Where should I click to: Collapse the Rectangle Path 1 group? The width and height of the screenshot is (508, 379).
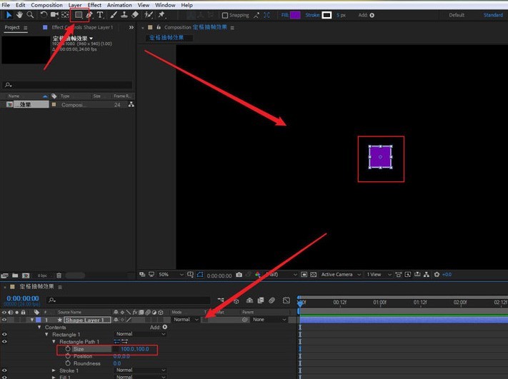click(x=54, y=342)
